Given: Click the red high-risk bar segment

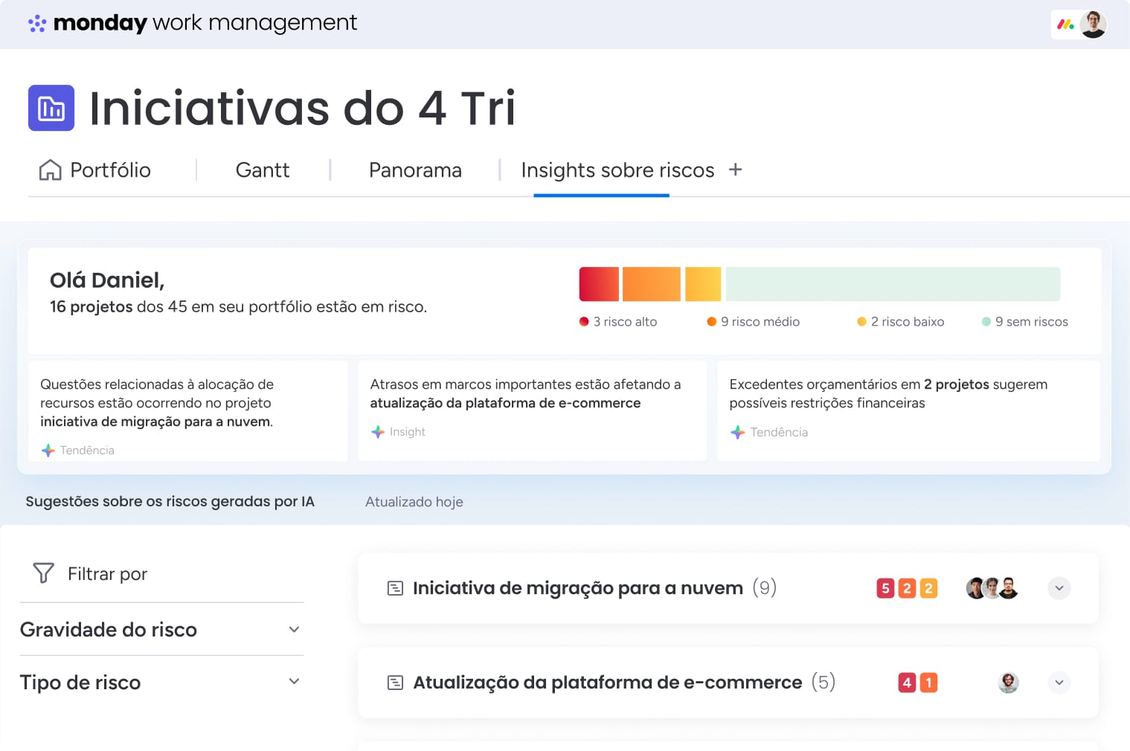Looking at the screenshot, I should [599, 284].
